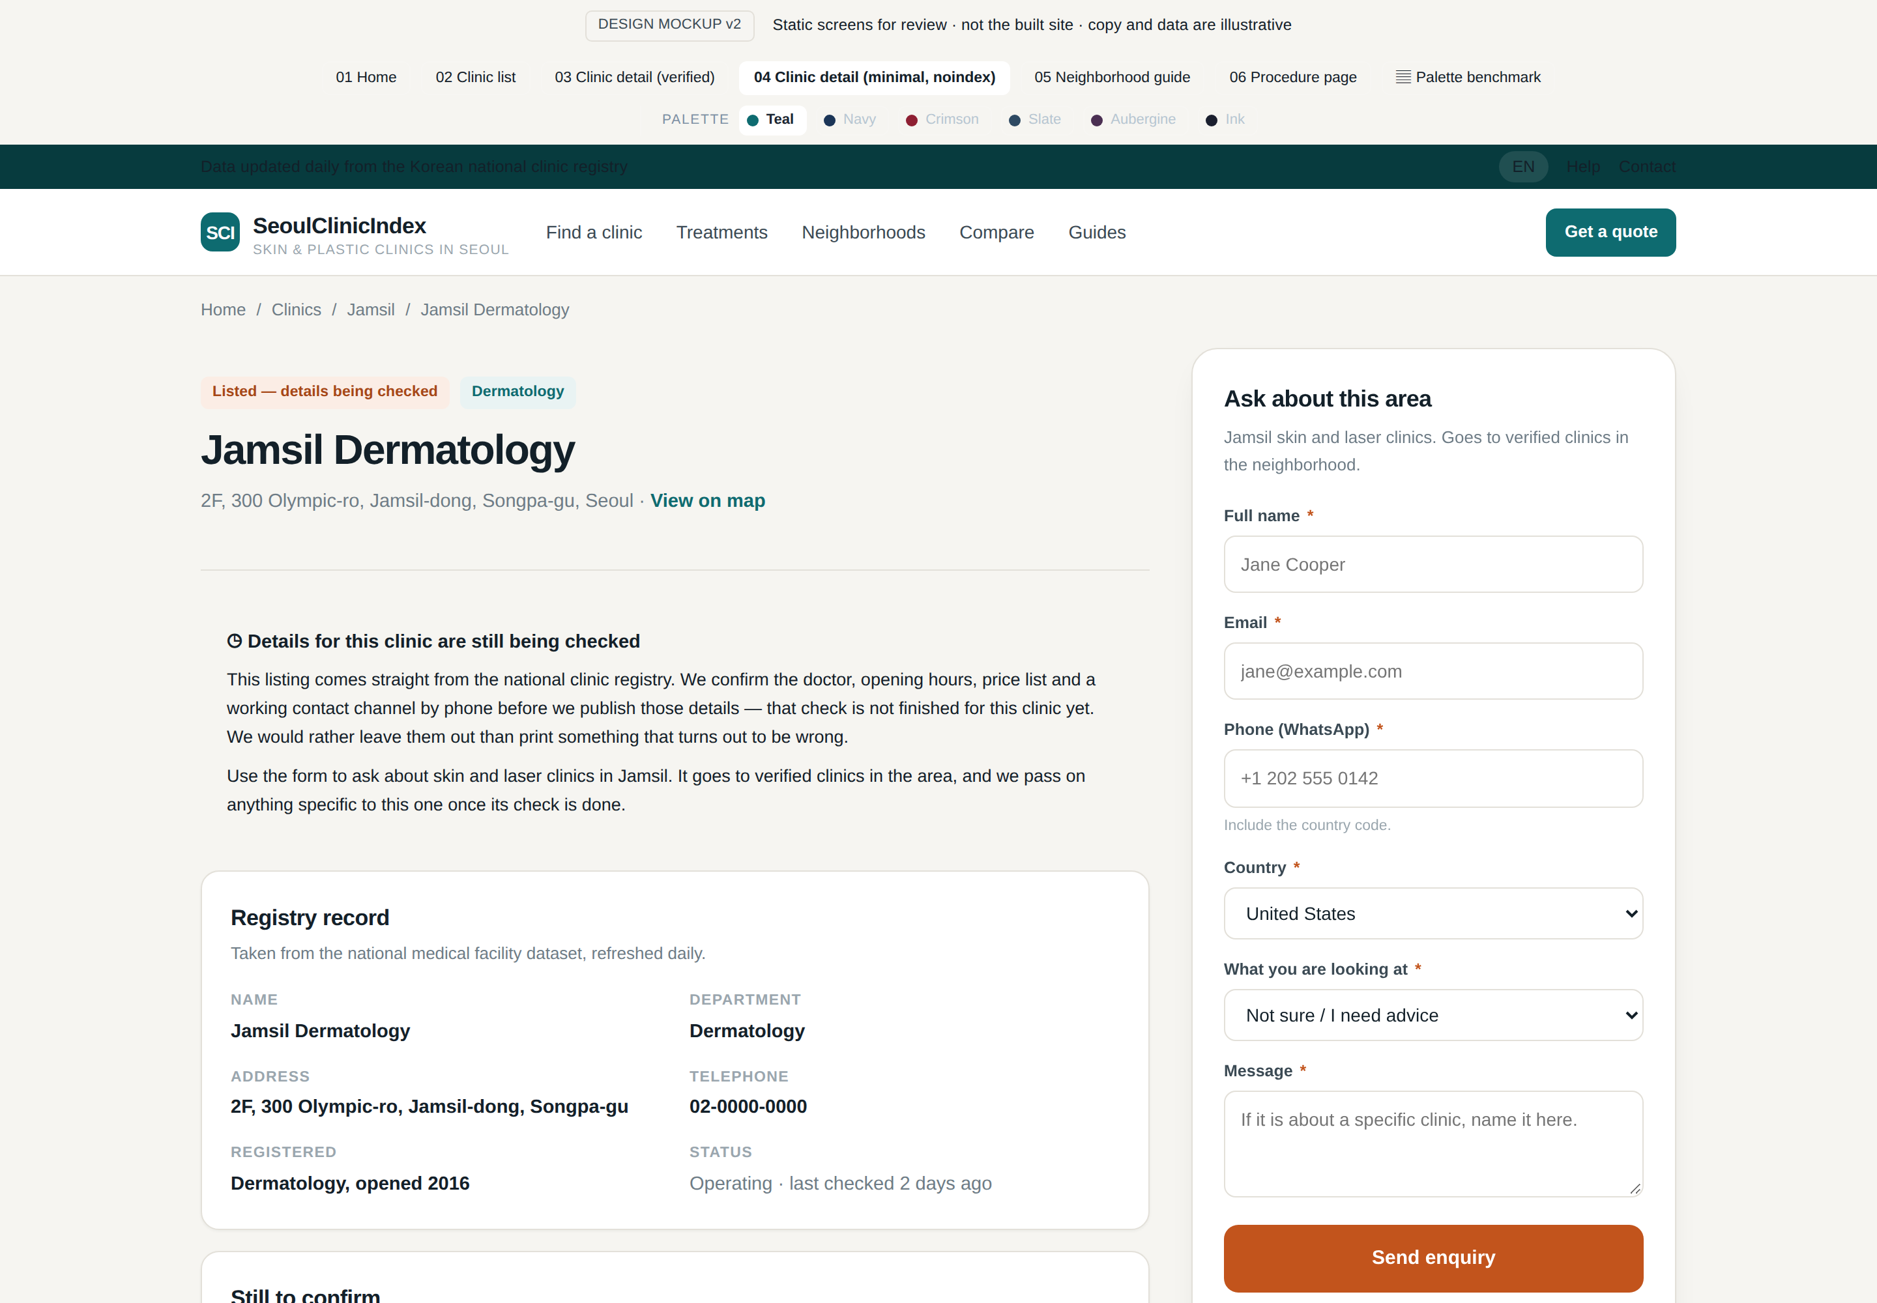
Task: Go to Neighborhoods in main nav
Action: coord(864,233)
